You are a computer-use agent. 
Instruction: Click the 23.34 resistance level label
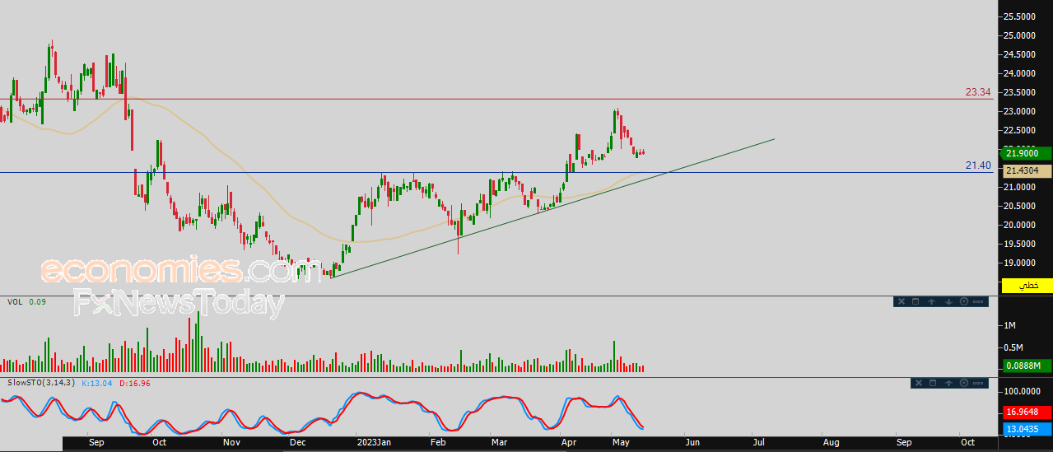(x=978, y=92)
